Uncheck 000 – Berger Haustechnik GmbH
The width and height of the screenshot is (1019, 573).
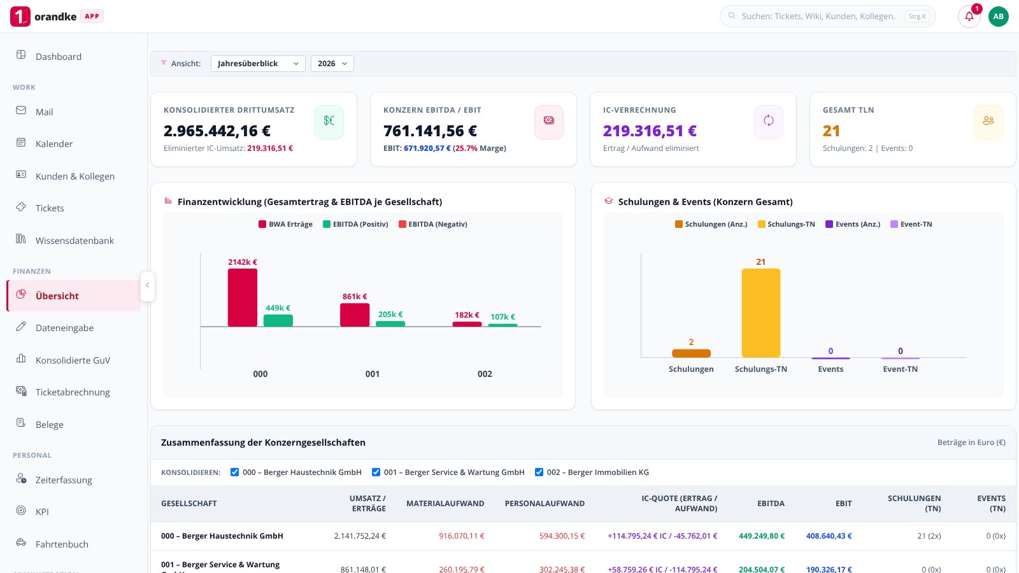[x=235, y=472]
